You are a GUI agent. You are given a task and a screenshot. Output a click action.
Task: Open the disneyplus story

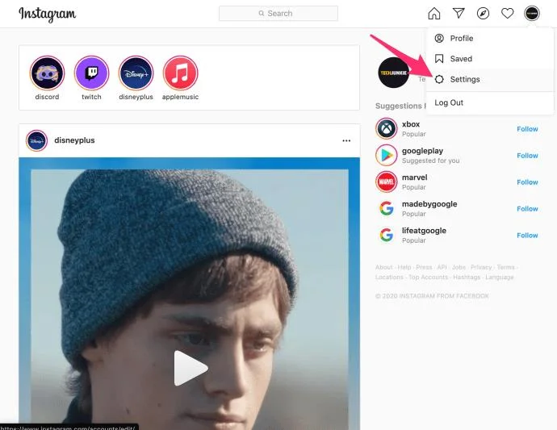[136, 73]
